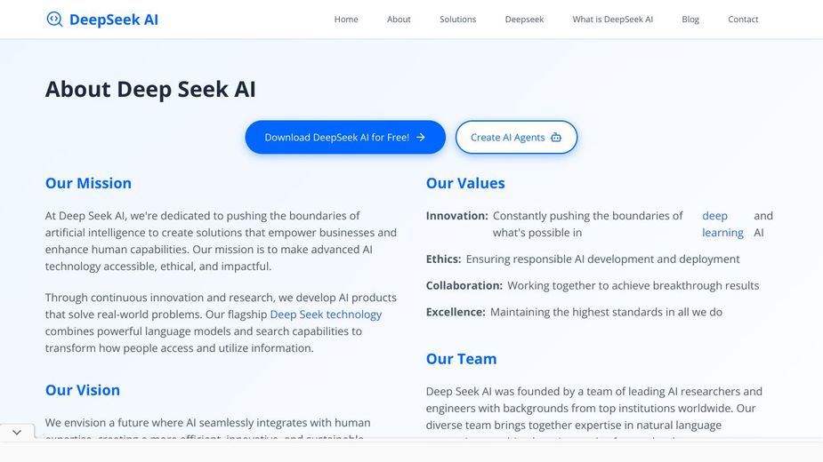Collapse the bottom-left chevron panel

(x=17, y=432)
